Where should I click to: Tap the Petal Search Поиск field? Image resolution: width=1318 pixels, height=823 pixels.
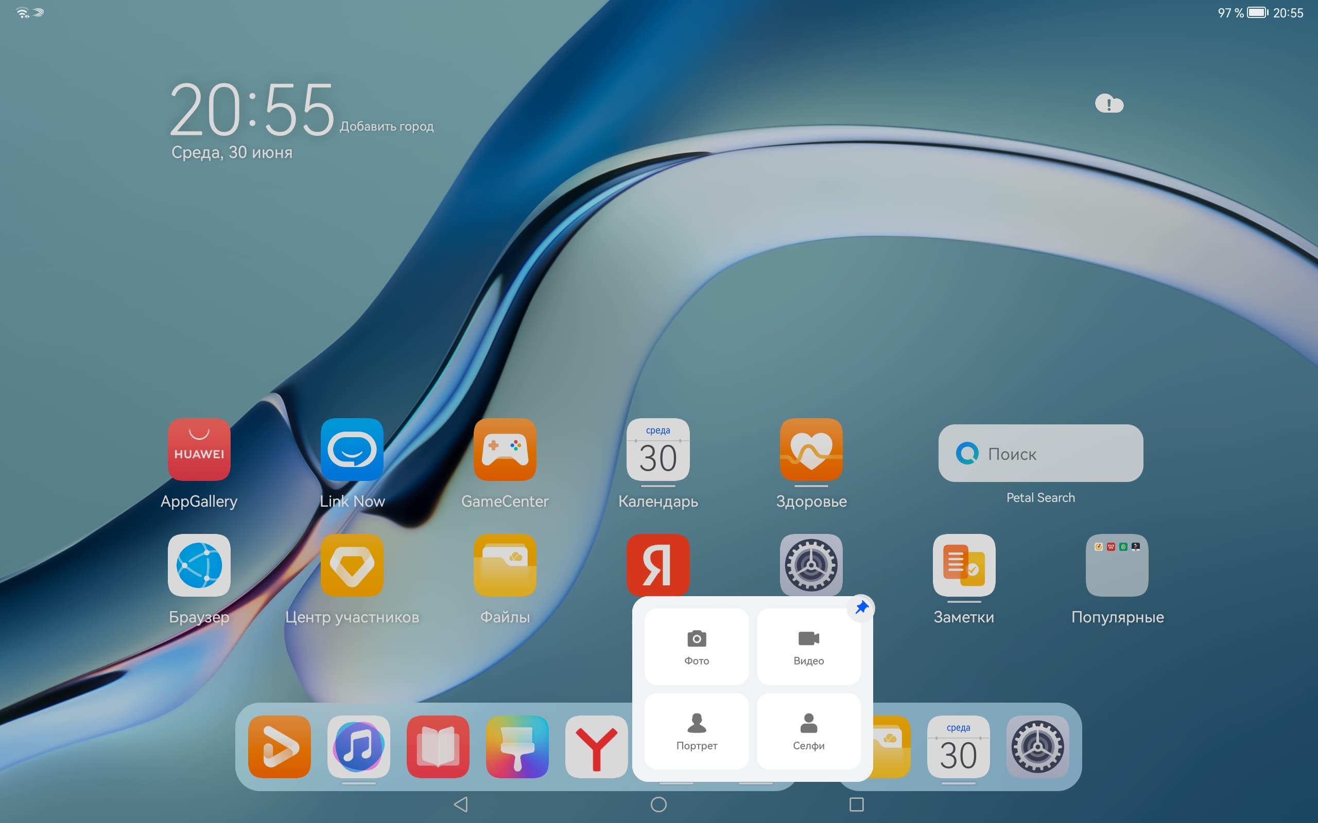1040,453
